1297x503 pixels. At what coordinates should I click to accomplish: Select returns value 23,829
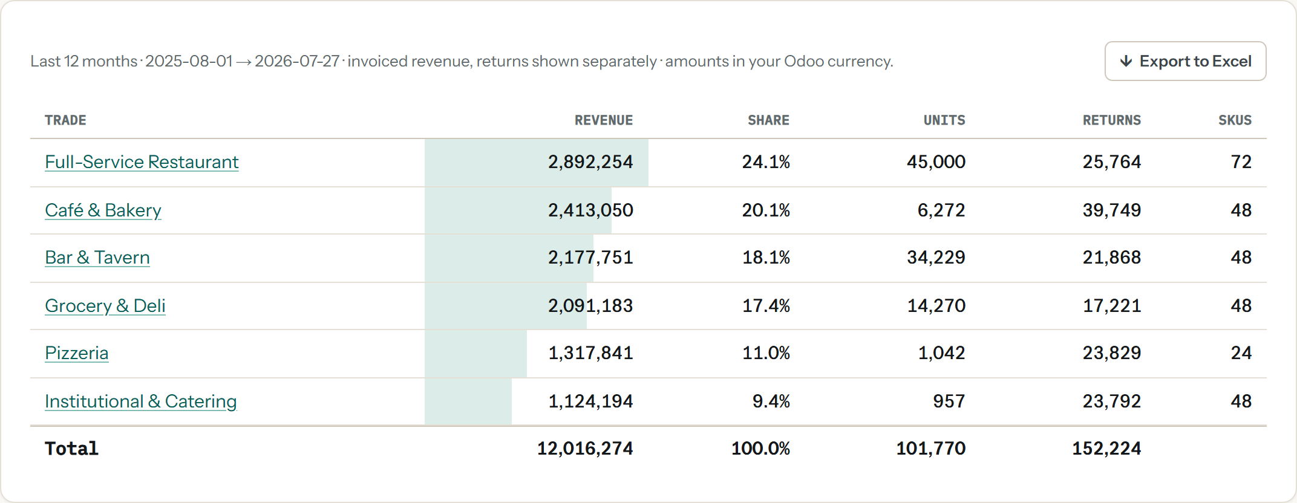[x=1112, y=353]
